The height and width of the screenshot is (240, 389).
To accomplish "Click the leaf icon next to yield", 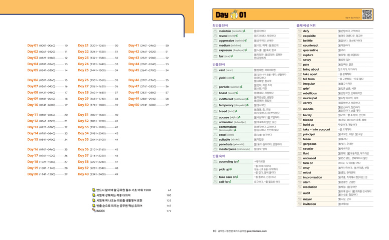I will pos(233,78).
